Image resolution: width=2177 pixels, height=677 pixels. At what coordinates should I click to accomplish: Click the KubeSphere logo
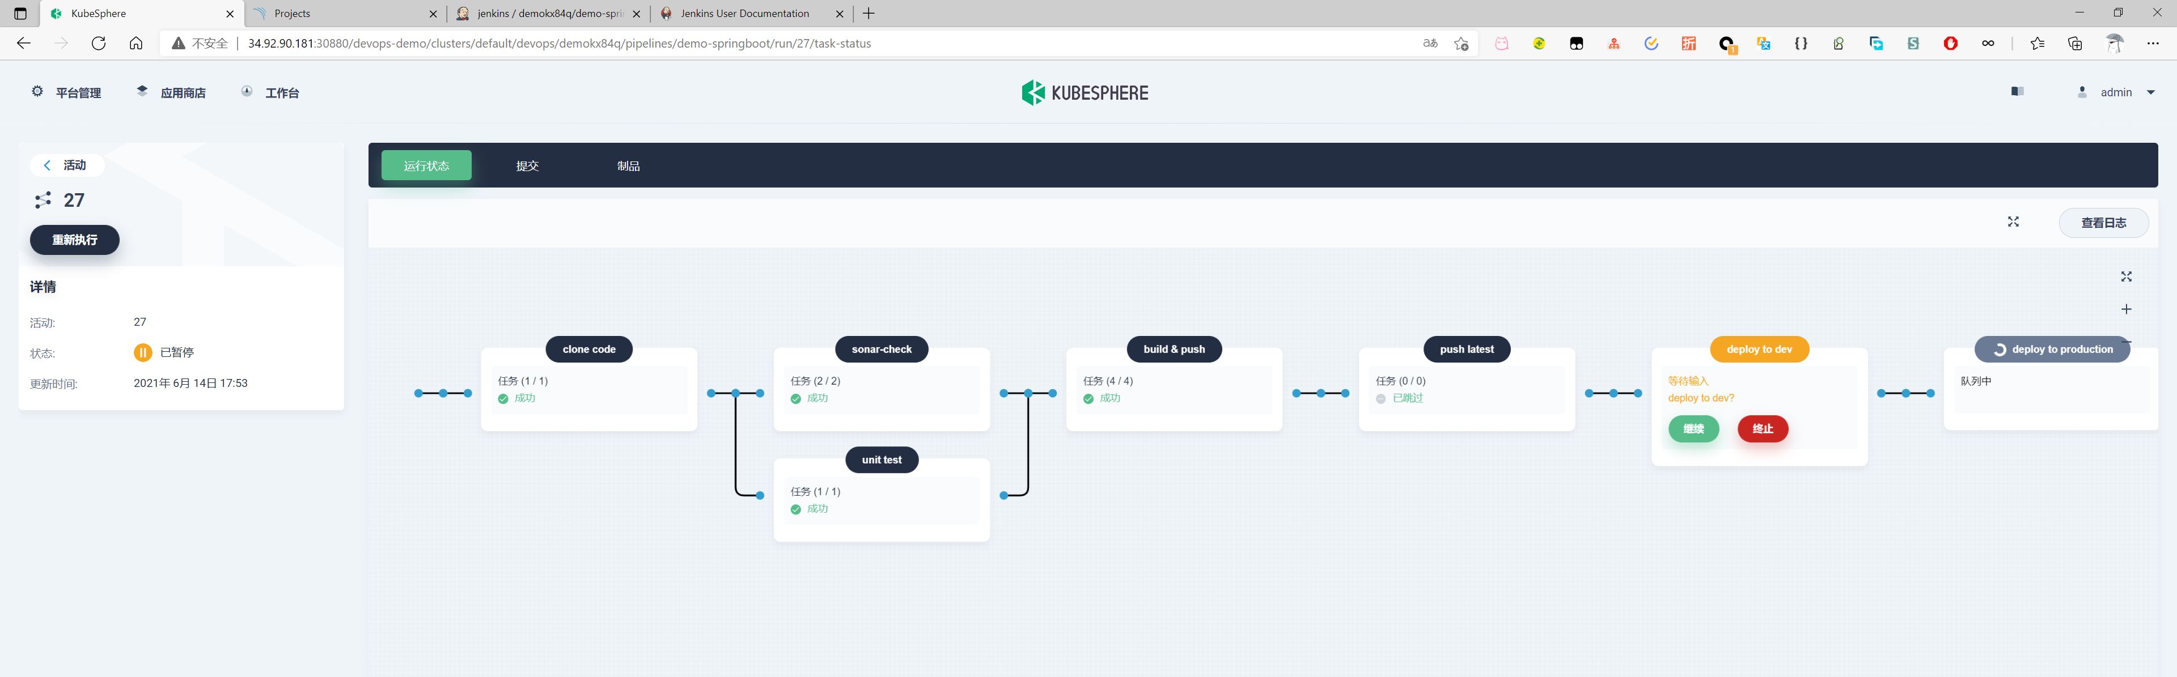click(1085, 92)
